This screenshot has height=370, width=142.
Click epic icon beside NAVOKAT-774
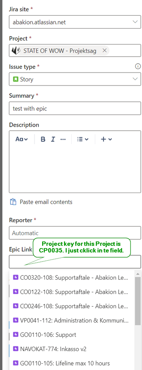(x=16, y=349)
